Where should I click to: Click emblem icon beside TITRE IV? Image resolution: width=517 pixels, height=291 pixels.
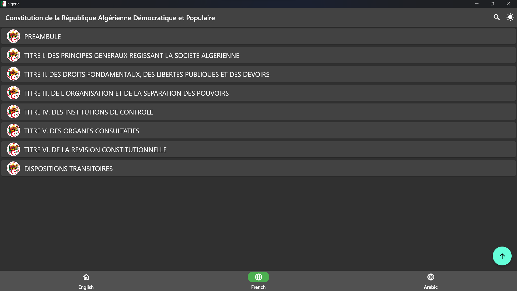coord(13,112)
